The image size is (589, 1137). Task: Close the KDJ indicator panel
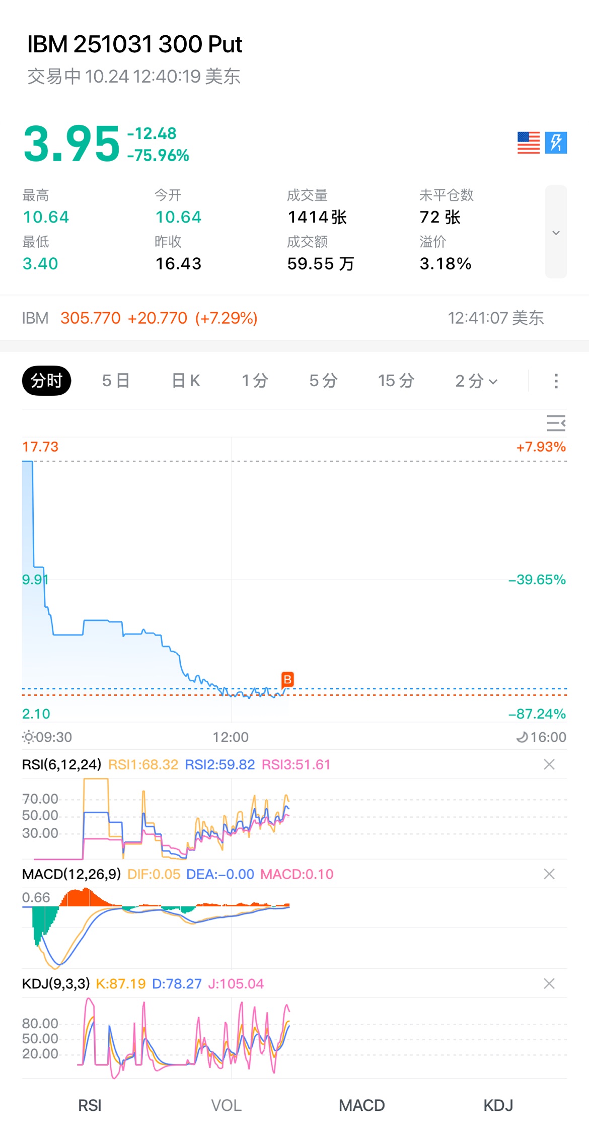point(549,983)
